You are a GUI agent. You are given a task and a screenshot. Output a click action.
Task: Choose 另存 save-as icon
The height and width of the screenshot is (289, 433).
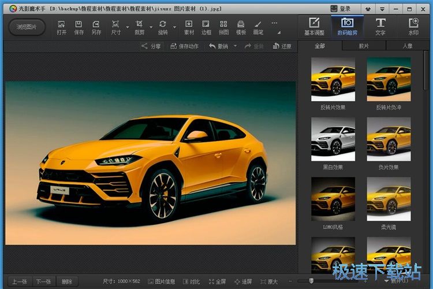pos(96,28)
